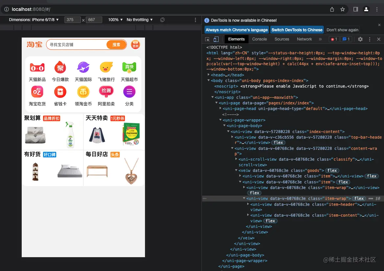Click the viewport height field 667
The height and width of the screenshot is (271, 384).
[x=94, y=20]
